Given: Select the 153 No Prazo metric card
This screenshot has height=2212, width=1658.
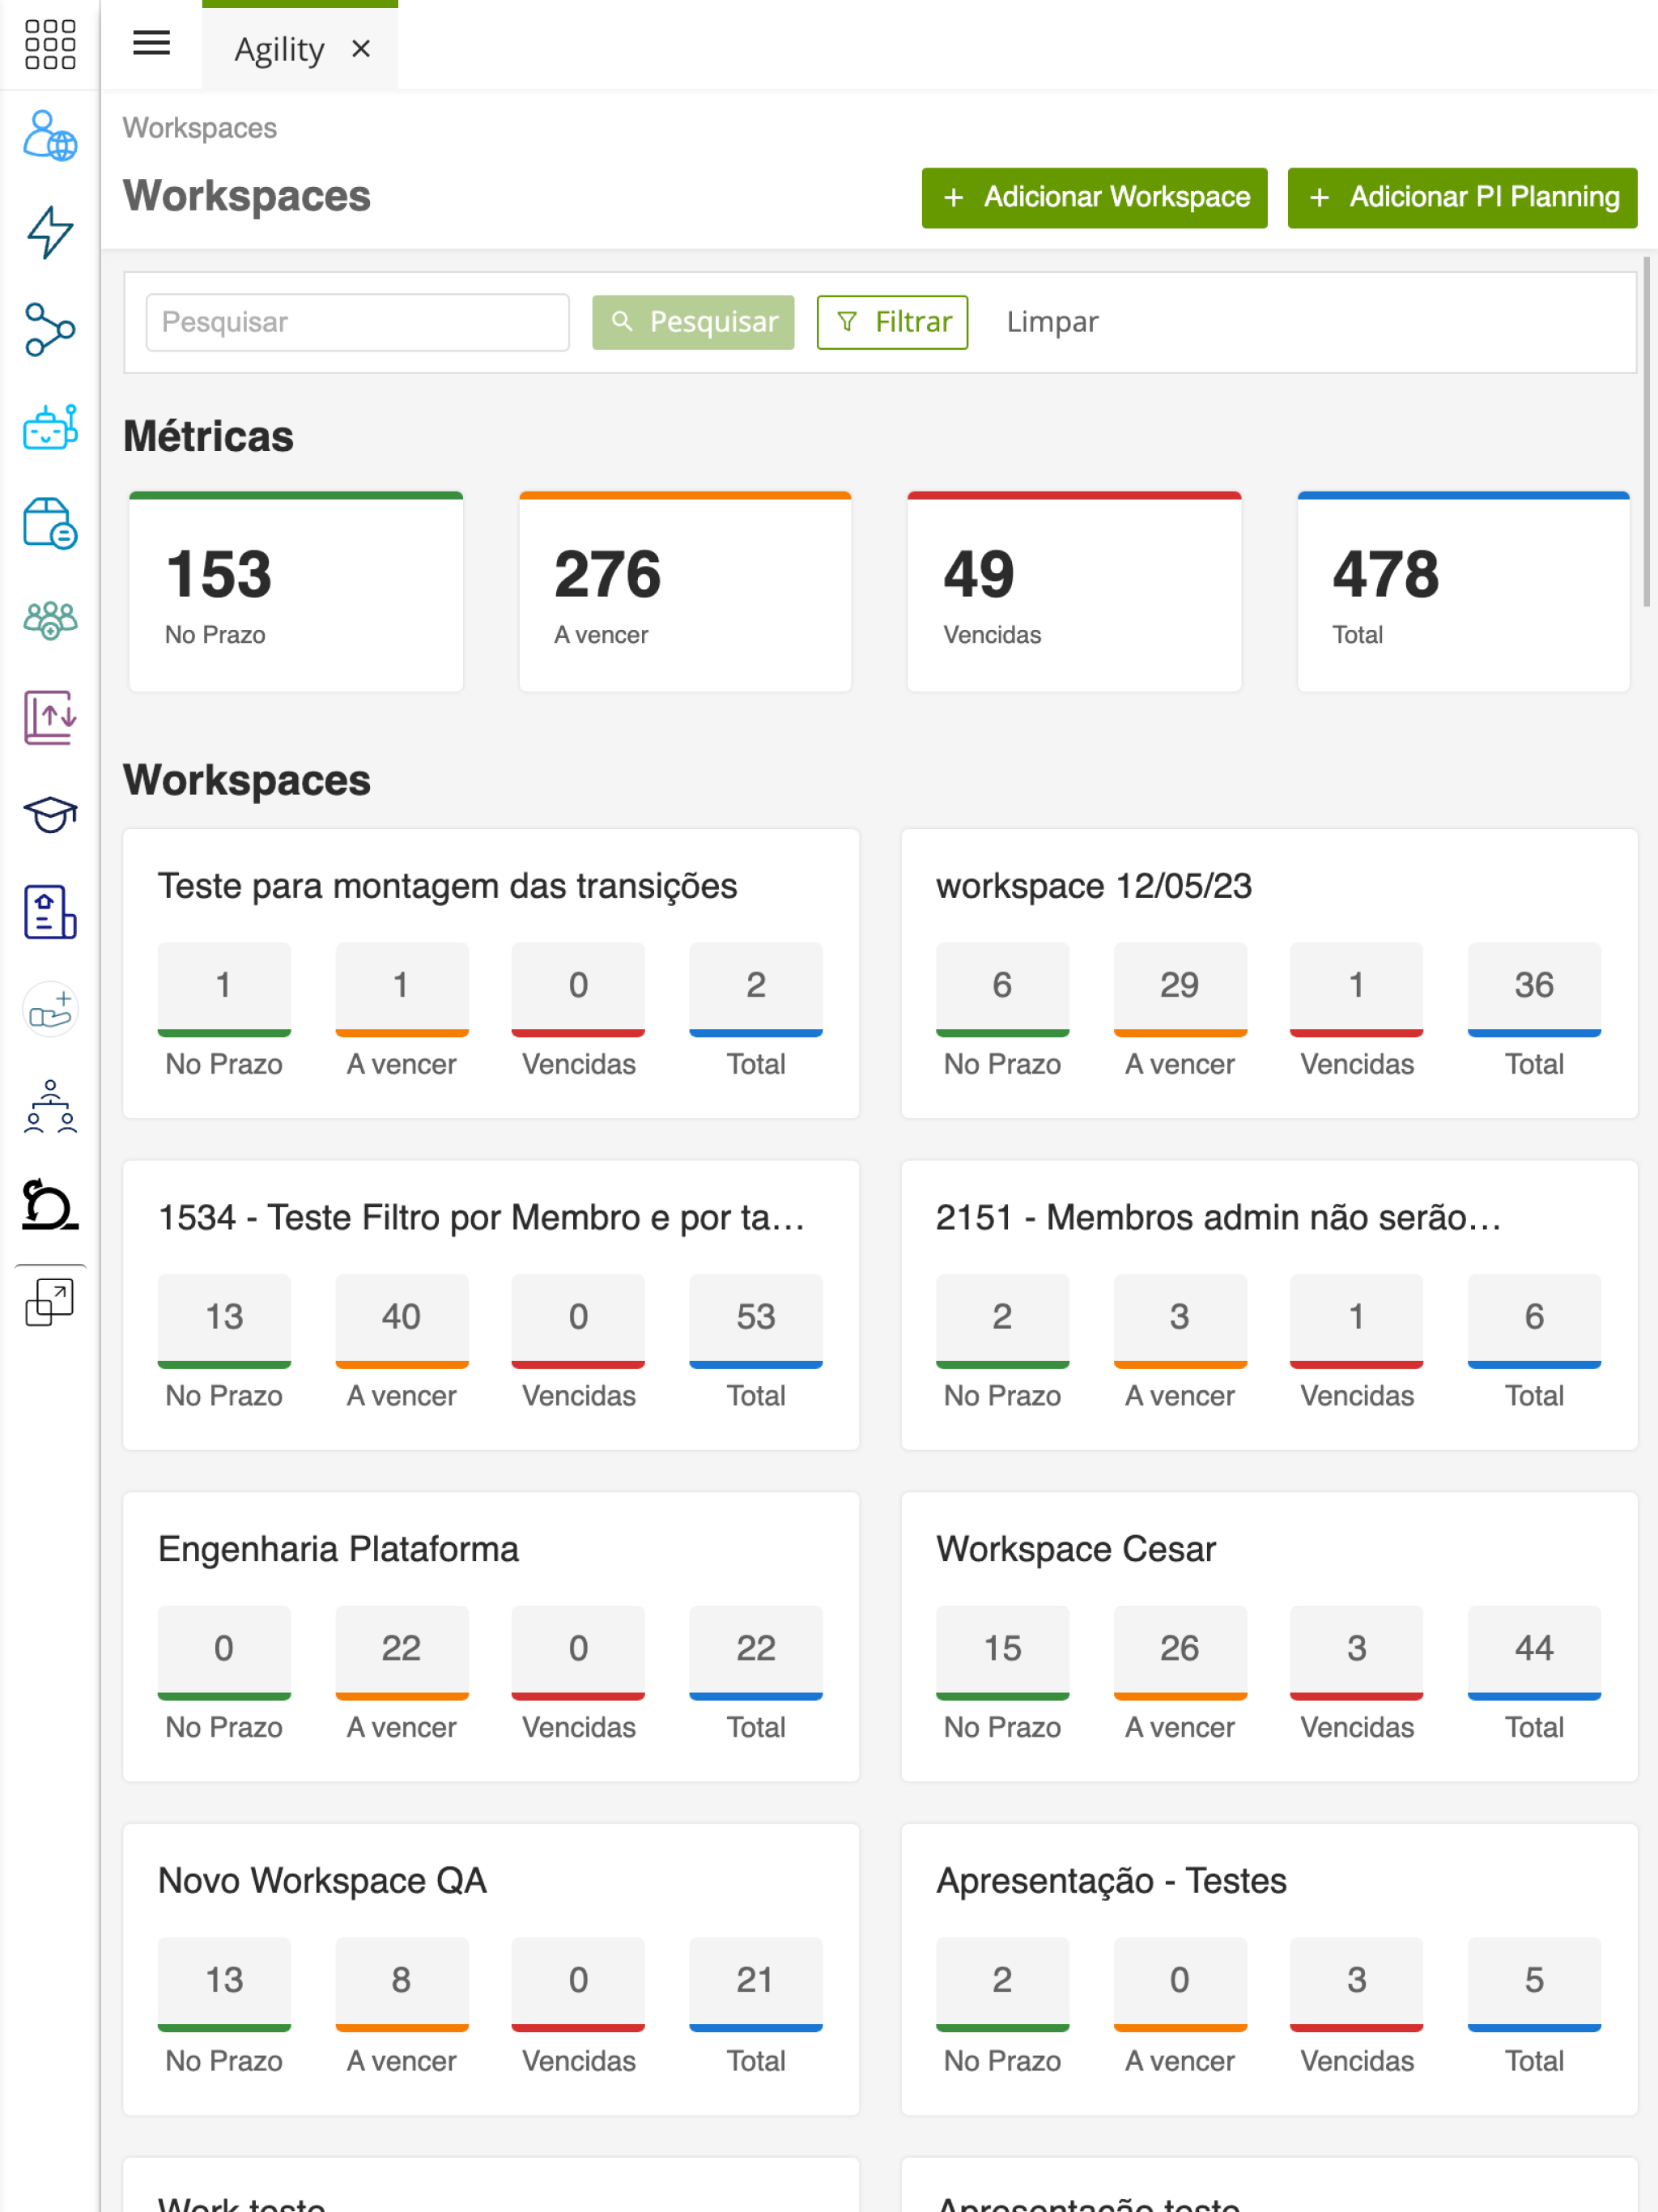Looking at the screenshot, I should [x=296, y=592].
